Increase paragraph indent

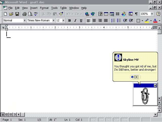(131, 21)
